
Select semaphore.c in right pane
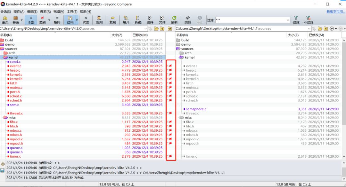(196, 109)
